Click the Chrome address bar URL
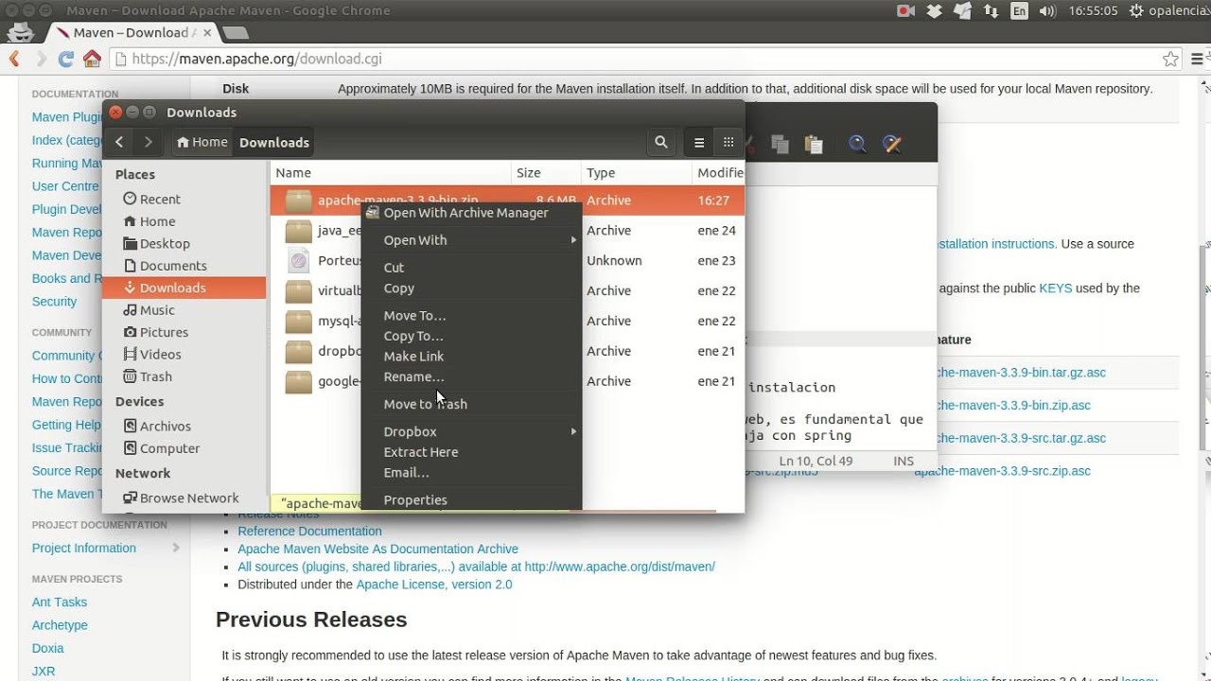 click(x=257, y=59)
